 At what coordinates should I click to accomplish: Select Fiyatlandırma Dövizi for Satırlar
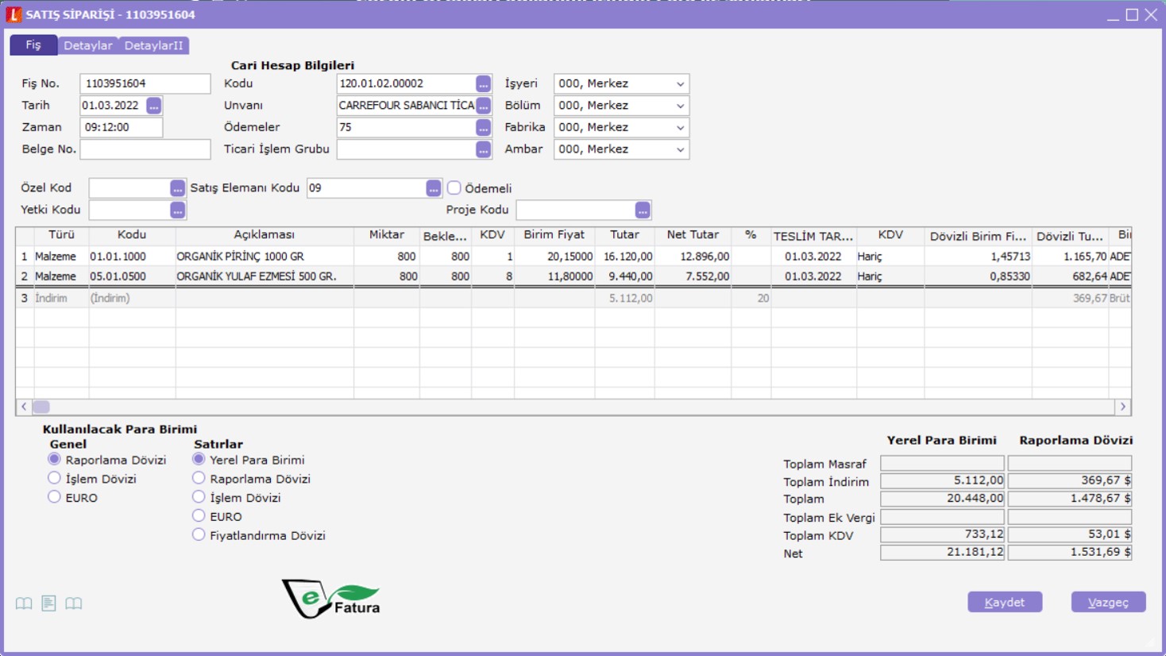(x=199, y=534)
